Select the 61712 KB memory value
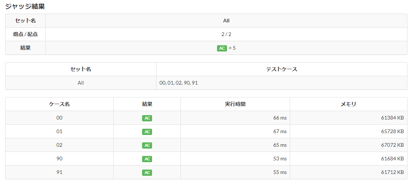Screen dimensions: 413x185 pos(392,172)
